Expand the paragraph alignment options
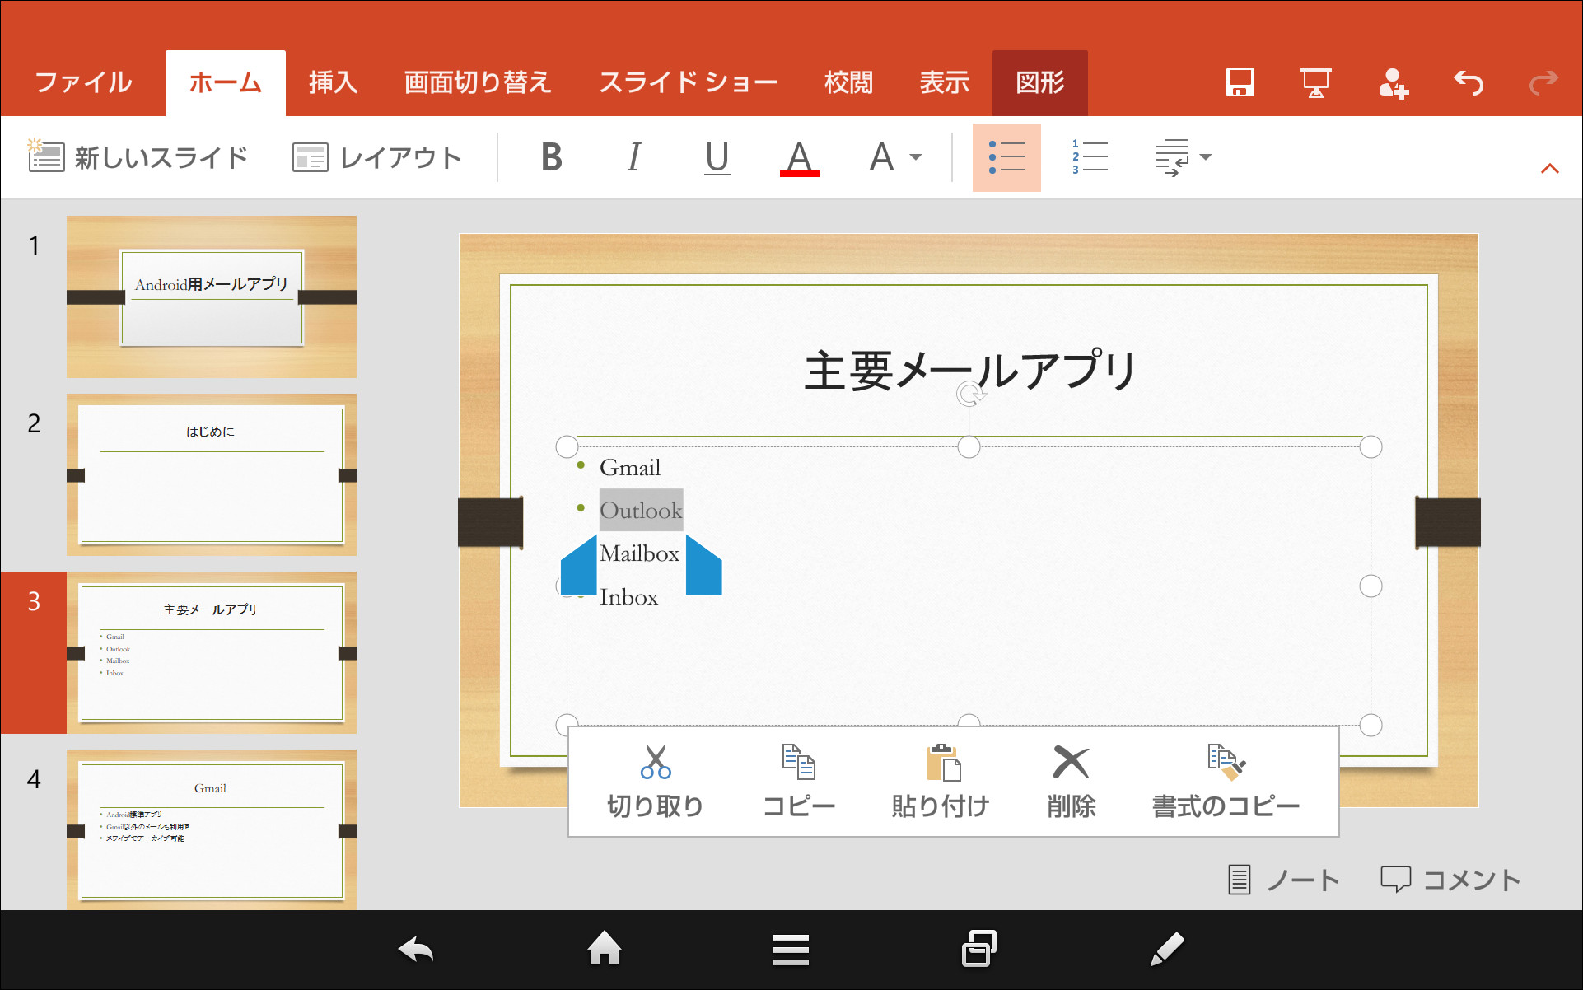This screenshot has height=990, width=1583. pyautogui.click(x=1182, y=157)
